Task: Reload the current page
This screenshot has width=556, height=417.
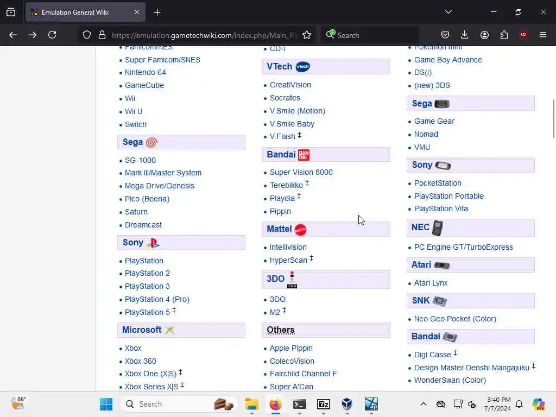Action: (52, 35)
